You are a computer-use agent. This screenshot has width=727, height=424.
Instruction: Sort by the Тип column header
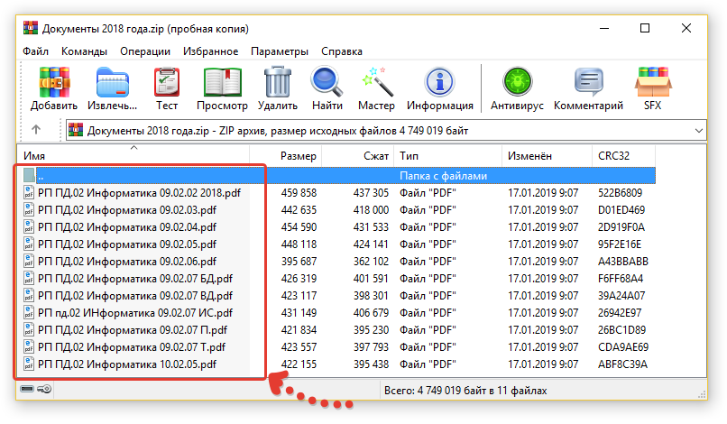click(448, 156)
